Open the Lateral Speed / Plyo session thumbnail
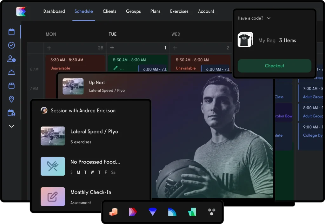 click(x=53, y=136)
